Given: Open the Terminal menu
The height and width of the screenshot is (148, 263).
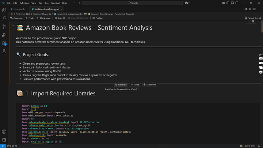Looking at the screenshot, I should point(55,3).
